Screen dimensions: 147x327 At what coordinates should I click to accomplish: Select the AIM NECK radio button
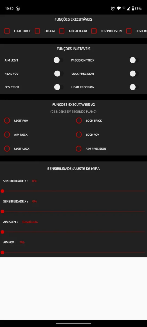coord(7,135)
